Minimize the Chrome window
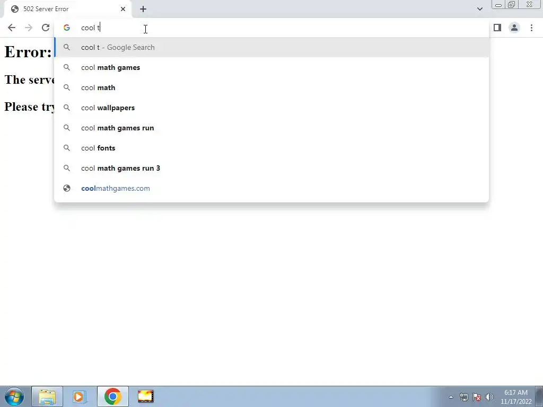Image resolution: width=543 pixels, height=407 pixels. (498, 4)
